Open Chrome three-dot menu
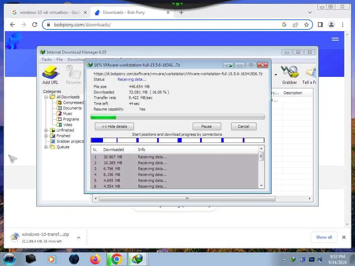This screenshot has width=355, height=266. tap(343, 25)
